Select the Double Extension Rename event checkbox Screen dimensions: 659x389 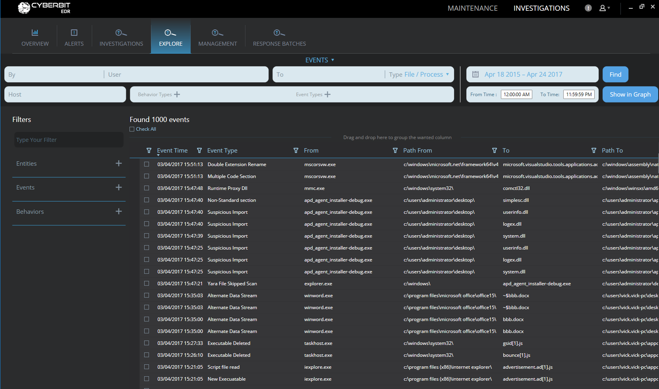(147, 165)
